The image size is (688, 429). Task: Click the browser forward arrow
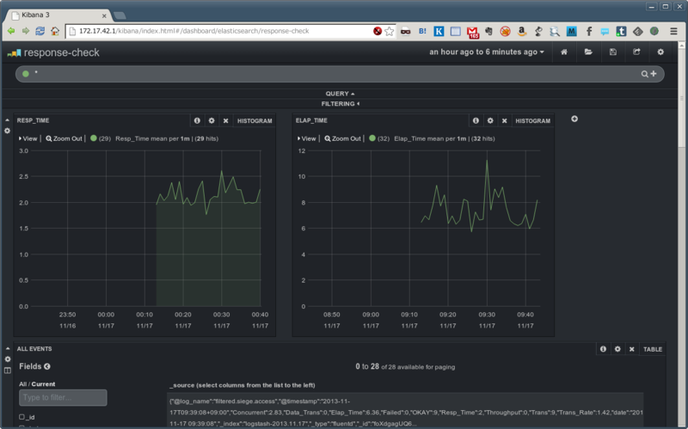[26, 31]
